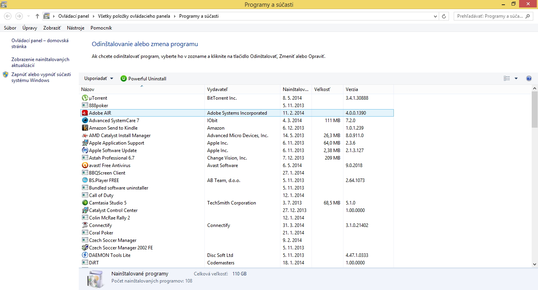The image size is (538, 290).
Task: Open Zobrazenie nainštalovaných aktualizácií link
Action: pos(40,62)
